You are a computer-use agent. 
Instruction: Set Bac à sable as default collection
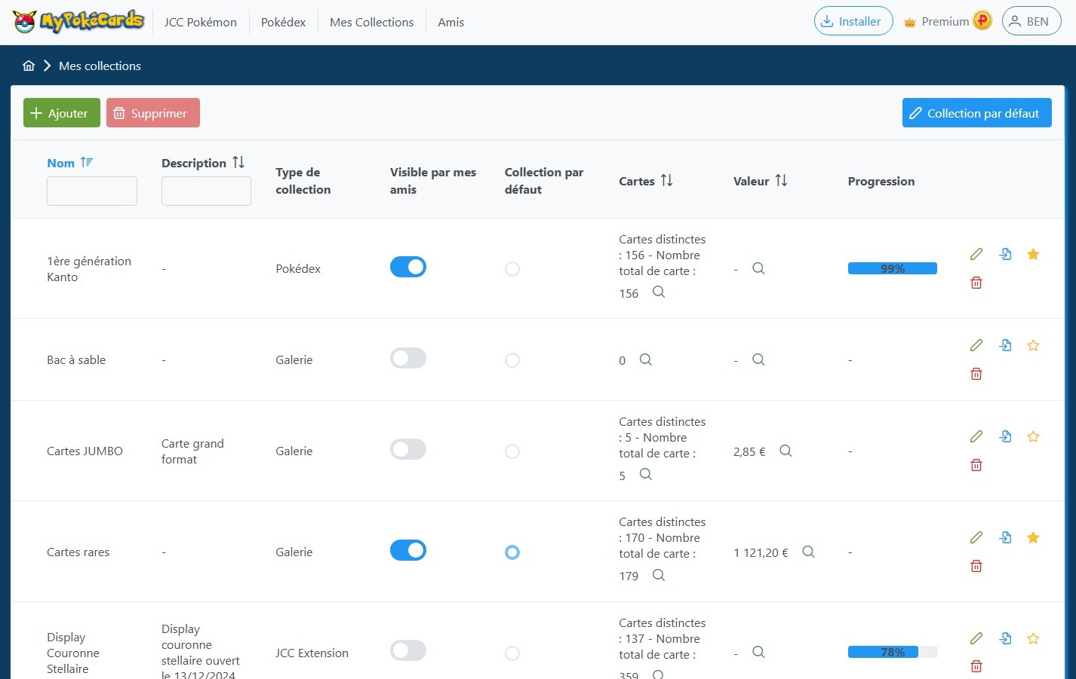[512, 360]
